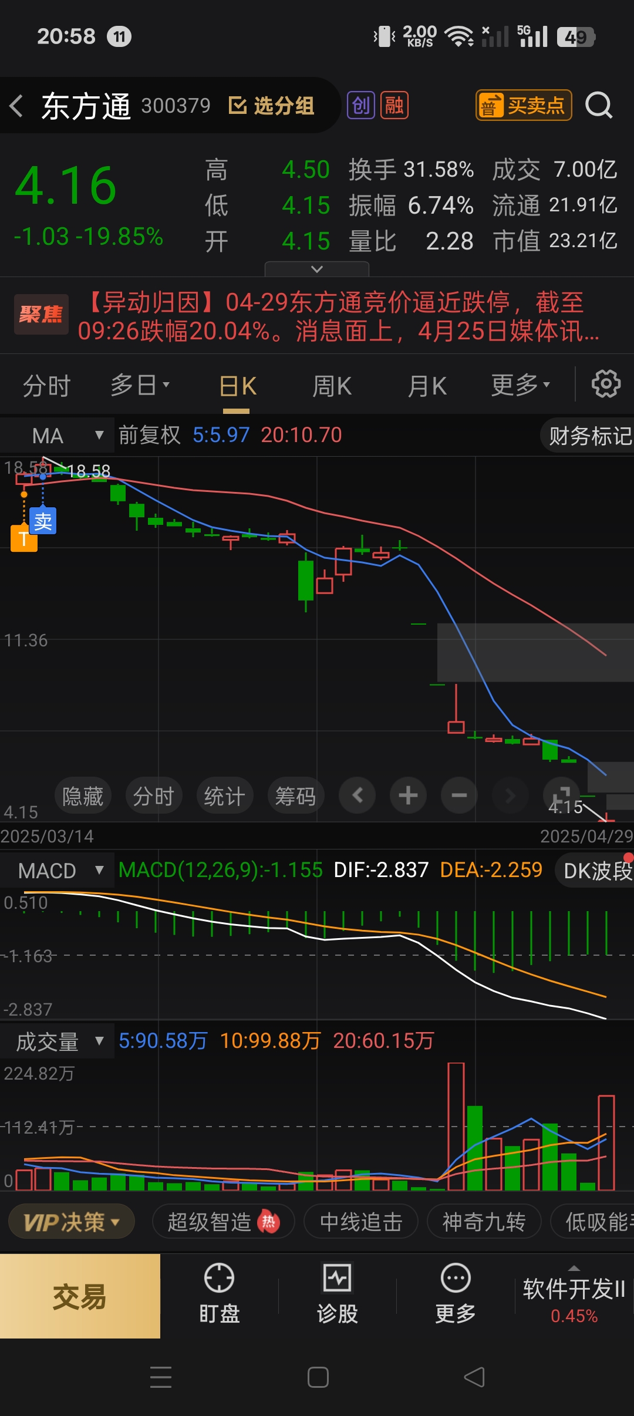Tap the tallest red volume bar

456,1126
